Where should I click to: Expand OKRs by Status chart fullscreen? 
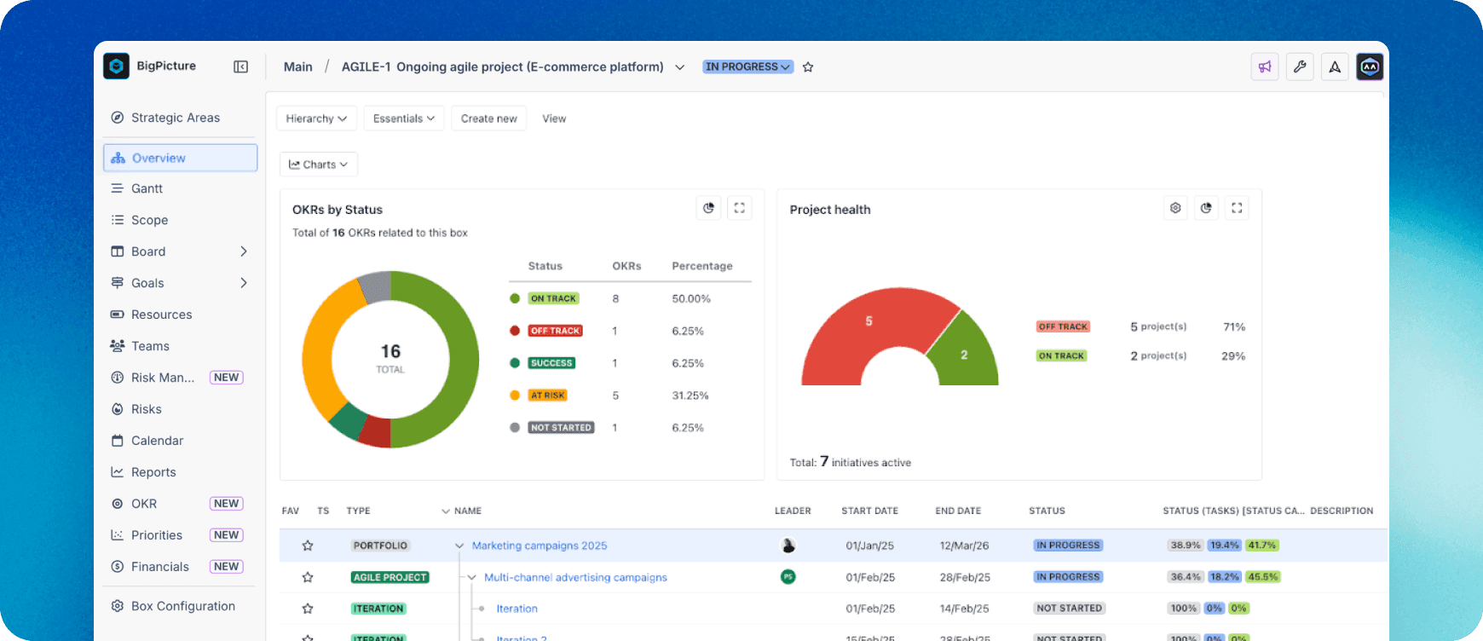pyautogui.click(x=740, y=208)
